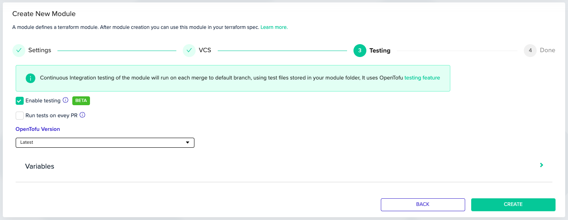568x220 pixels.
Task: Click the step 4 Done circle icon
Action: point(530,51)
